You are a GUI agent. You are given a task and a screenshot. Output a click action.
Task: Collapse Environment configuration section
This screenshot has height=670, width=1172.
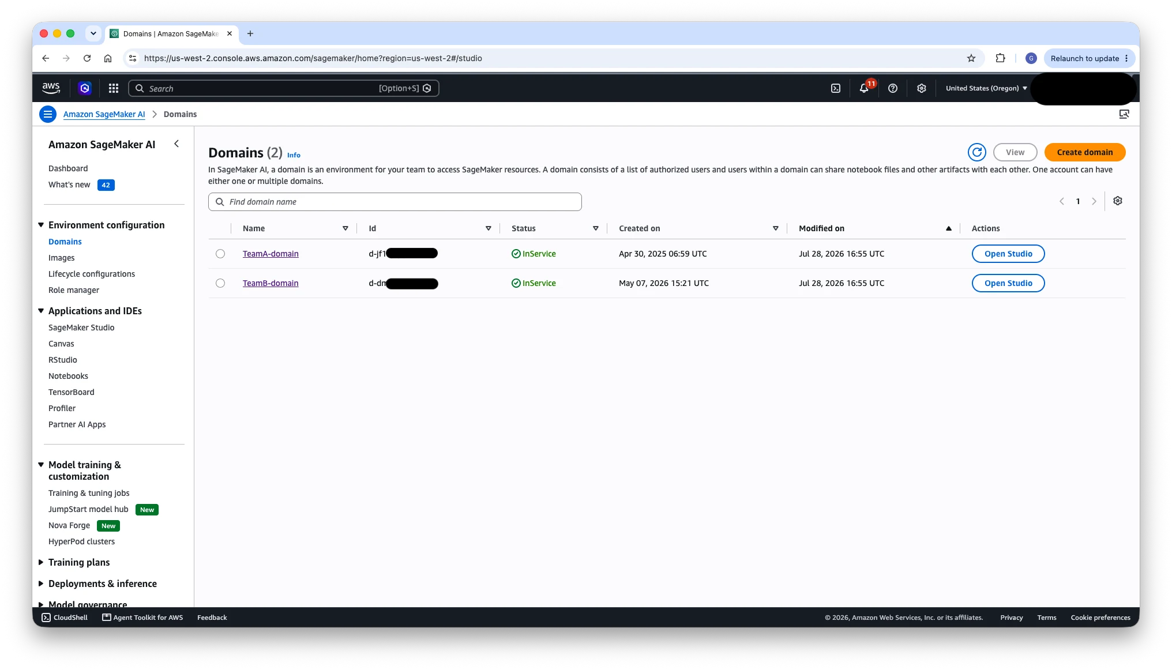[x=41, y=225]
